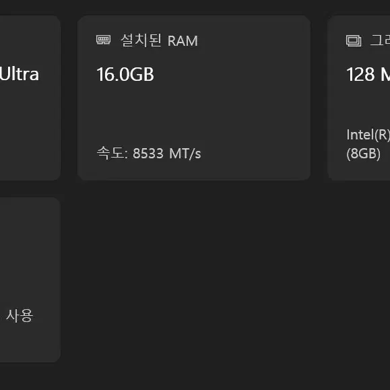Click the RAM text in card heading
Viewport: 390px width, 390px height.
(x=183, y=41)
